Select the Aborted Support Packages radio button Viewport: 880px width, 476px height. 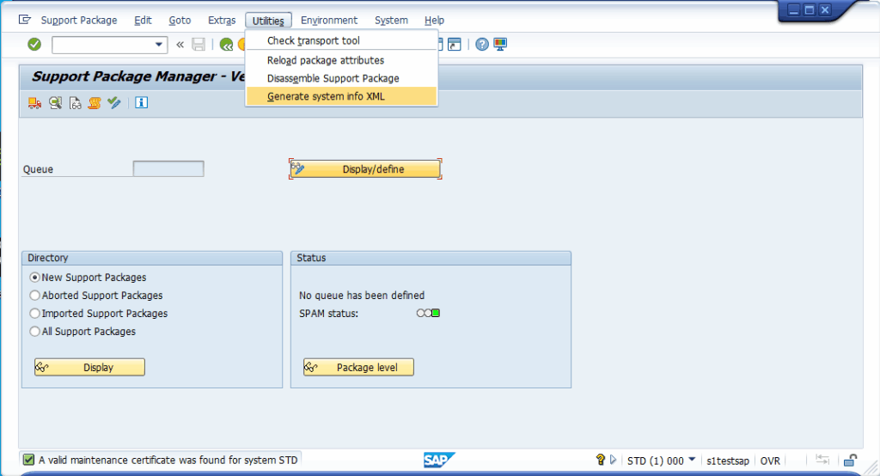click(35, 296)
